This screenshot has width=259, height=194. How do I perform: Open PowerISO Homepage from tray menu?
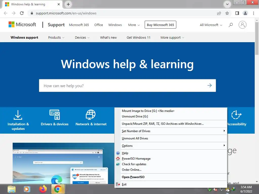[136, 159]
